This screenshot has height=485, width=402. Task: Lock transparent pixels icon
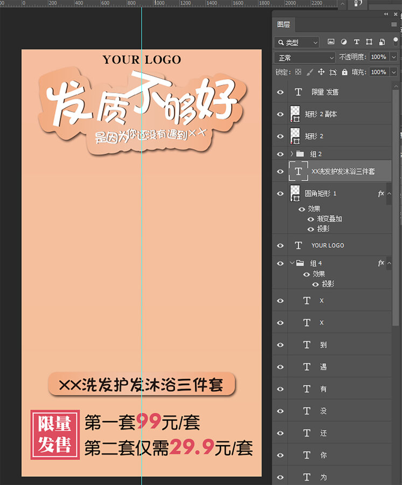point(298,72)
